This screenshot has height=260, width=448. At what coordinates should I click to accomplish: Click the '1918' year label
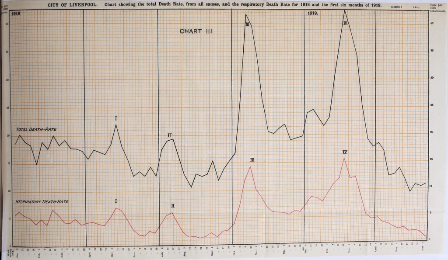[16, 14]
